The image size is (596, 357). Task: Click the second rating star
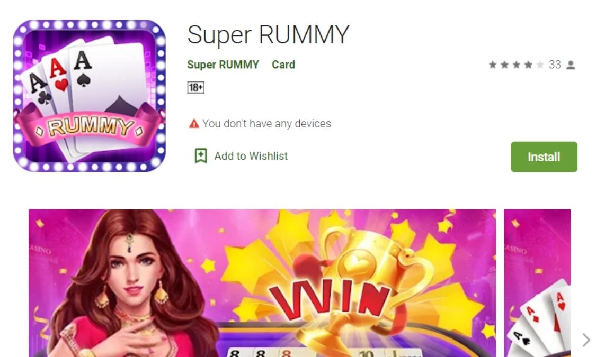(x=504, y=65)
